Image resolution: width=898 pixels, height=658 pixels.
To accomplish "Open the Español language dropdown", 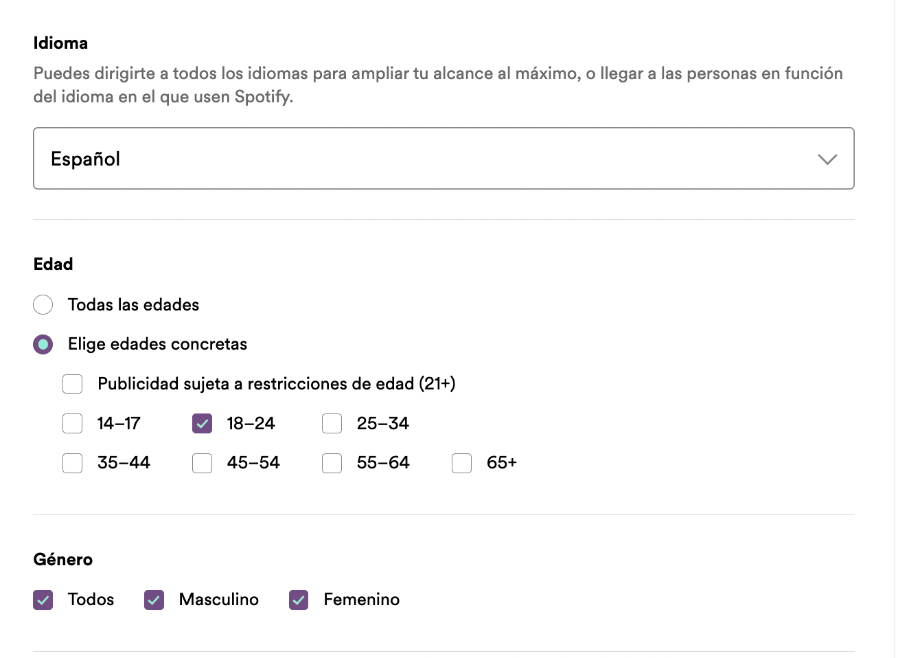I will 444,158.
